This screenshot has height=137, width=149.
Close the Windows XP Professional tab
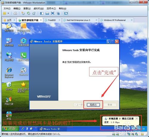tap(132, 20)
